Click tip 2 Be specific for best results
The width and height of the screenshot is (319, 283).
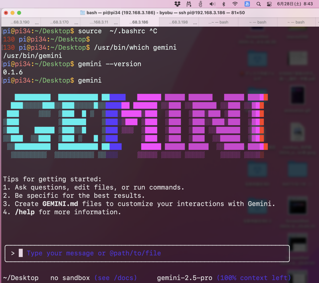(x=74, y=196)
